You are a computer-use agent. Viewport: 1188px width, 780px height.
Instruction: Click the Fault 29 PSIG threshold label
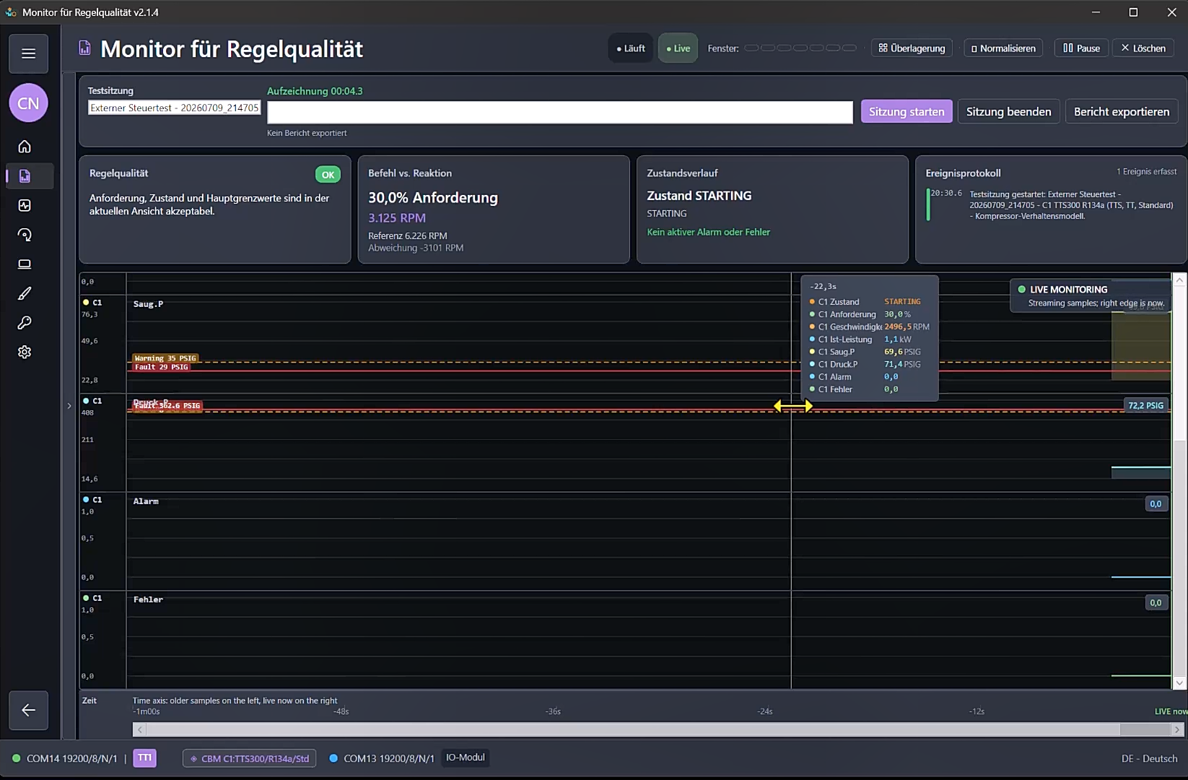(x=161, y=367)
